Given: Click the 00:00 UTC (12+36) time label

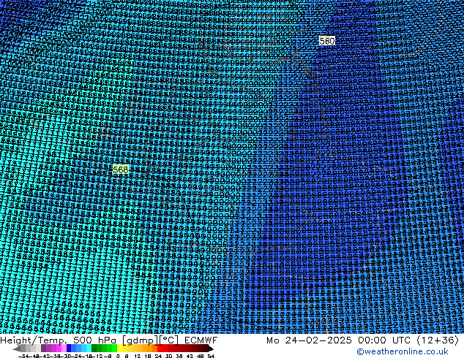Looking at the screenshot, I should (408, 340).
